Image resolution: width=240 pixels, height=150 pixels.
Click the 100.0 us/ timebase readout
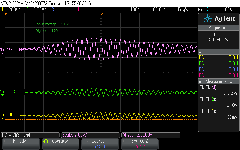point(158,10)
